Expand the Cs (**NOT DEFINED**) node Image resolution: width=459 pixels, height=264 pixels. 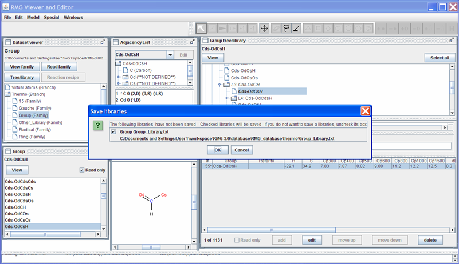tap(119, 83)
